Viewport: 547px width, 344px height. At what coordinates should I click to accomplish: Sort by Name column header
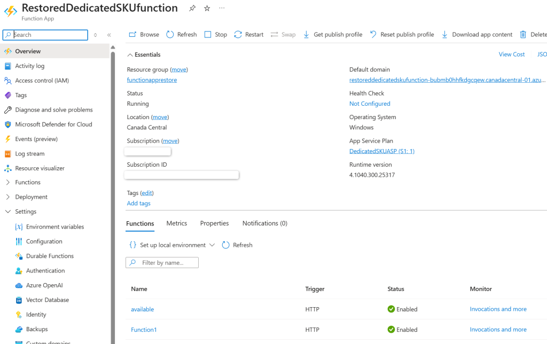click(139, 289)
